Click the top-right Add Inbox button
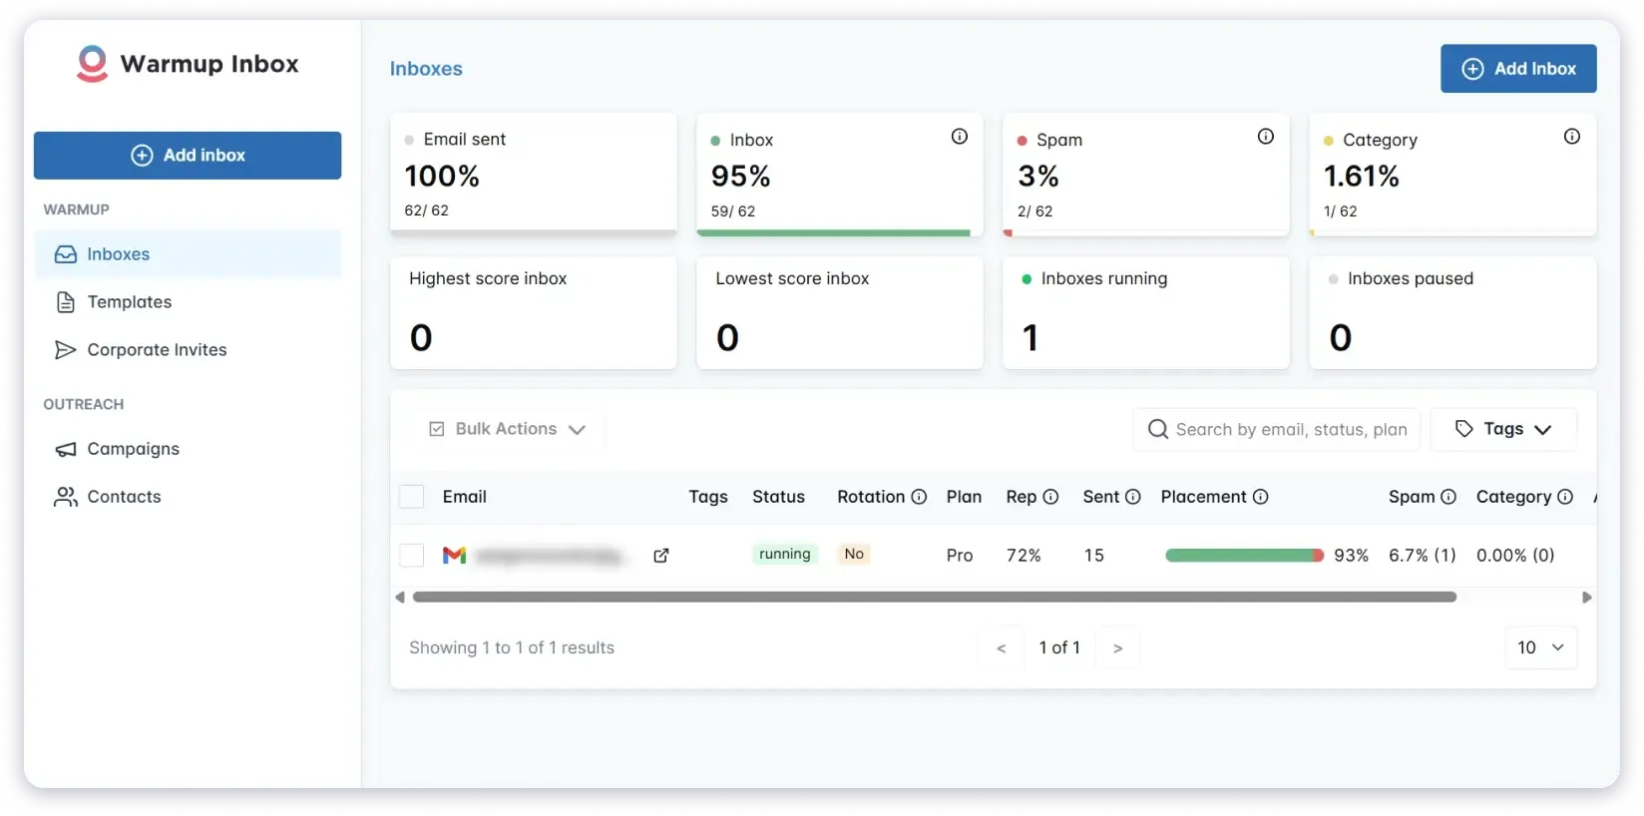The height and width of the screenshot is (816, 1644). pos(1518,69)
